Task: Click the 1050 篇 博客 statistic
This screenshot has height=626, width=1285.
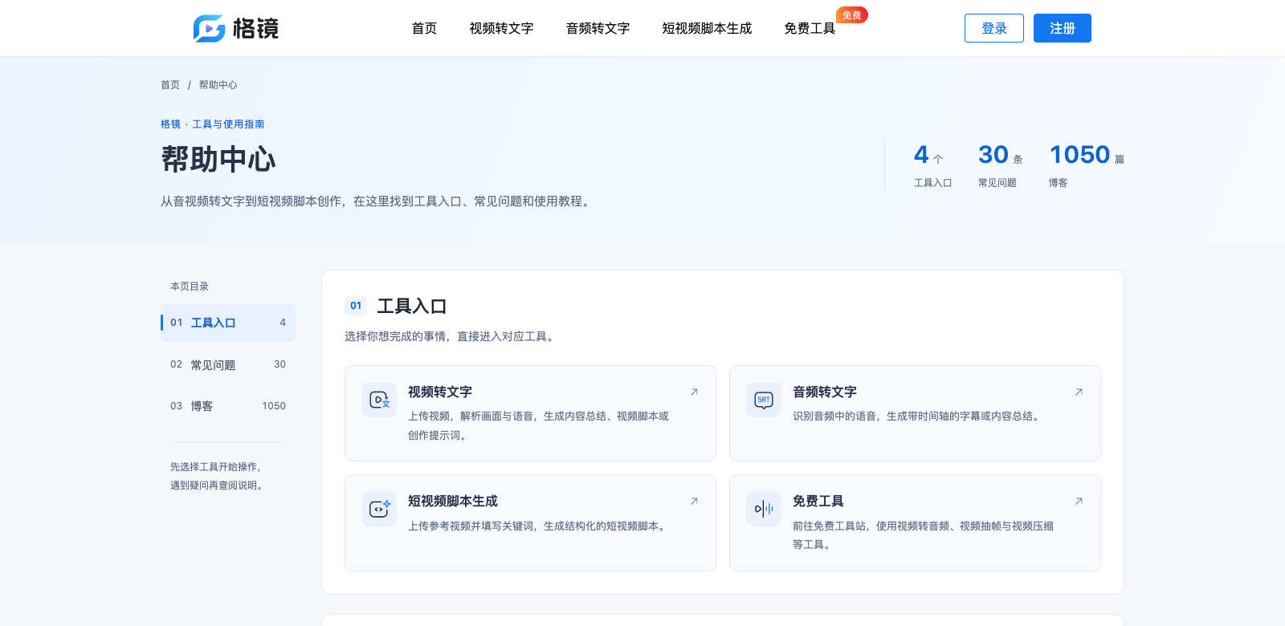Action: pyautogui.click(x=1087, y=165)
